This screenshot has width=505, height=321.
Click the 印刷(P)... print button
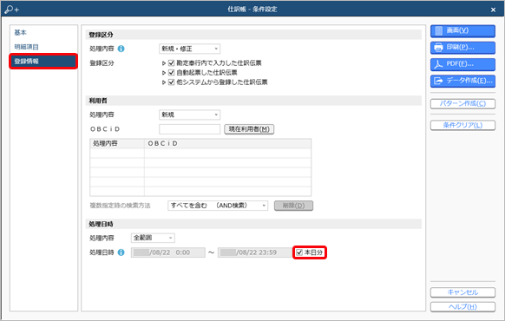tap(462, 48)
